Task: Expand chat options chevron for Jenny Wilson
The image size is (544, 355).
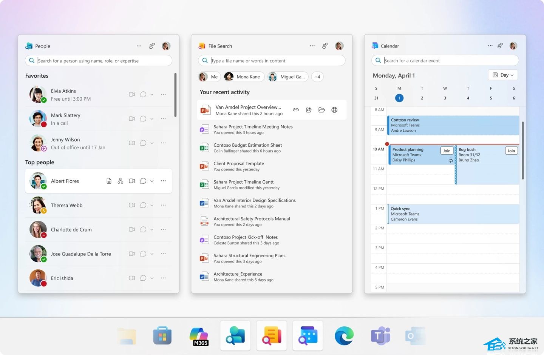Action: 152,143
